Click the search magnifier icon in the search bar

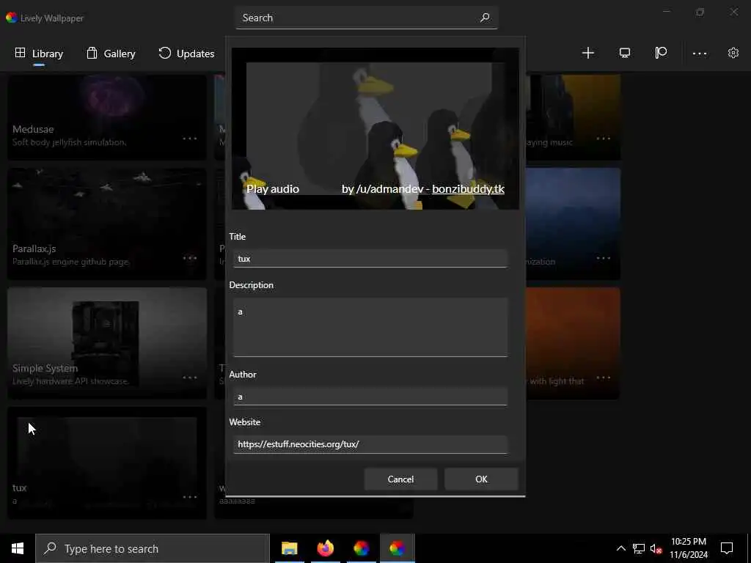[485, 18]
